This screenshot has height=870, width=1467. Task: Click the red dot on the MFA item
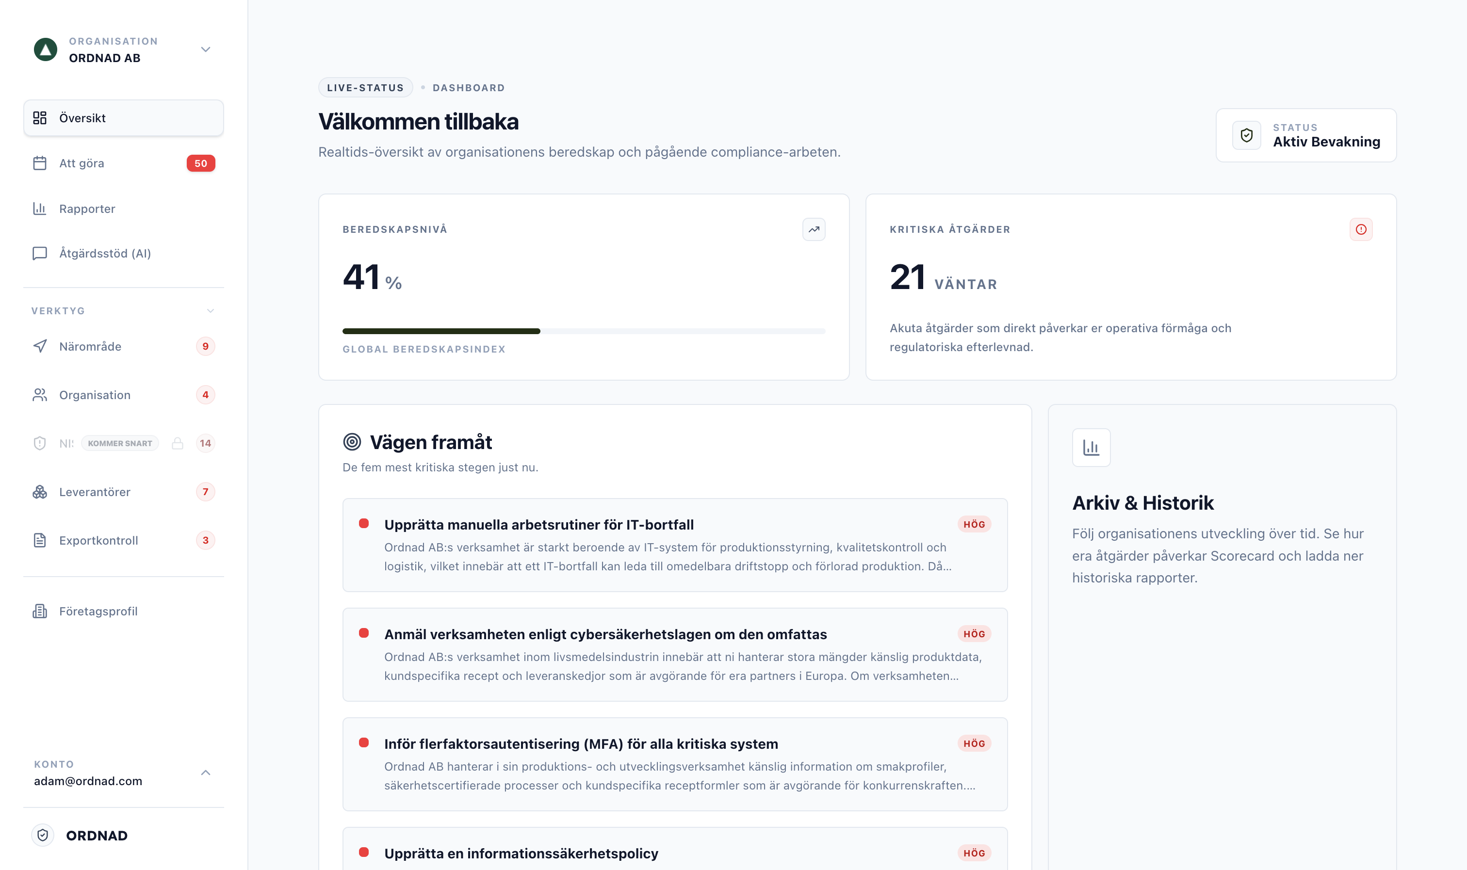coord(363,743)
